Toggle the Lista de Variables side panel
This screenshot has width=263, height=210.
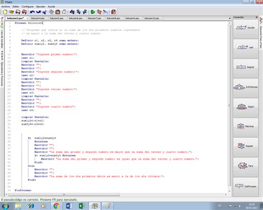pos(2,37)
